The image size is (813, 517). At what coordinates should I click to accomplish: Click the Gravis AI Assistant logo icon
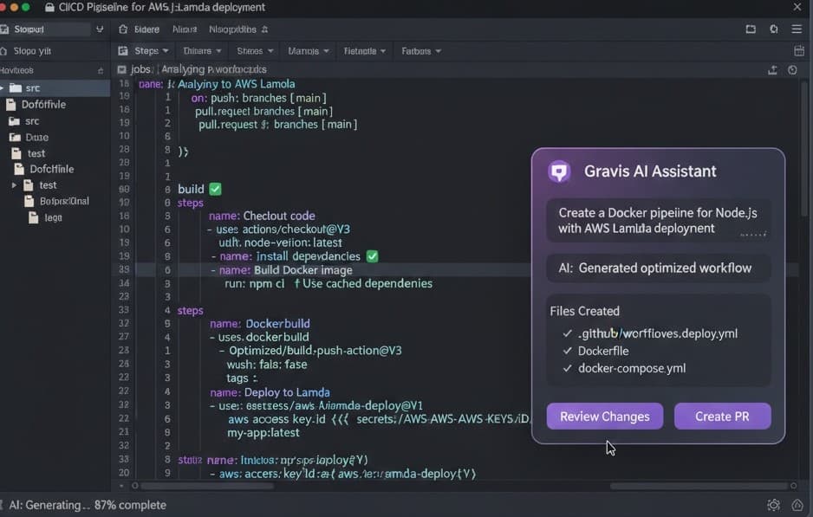(559, 171)
